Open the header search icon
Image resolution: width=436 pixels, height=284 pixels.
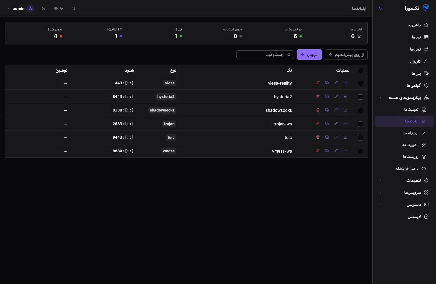[x=74, y=8]
